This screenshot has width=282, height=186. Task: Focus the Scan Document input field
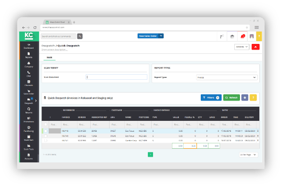pos(116,77)
